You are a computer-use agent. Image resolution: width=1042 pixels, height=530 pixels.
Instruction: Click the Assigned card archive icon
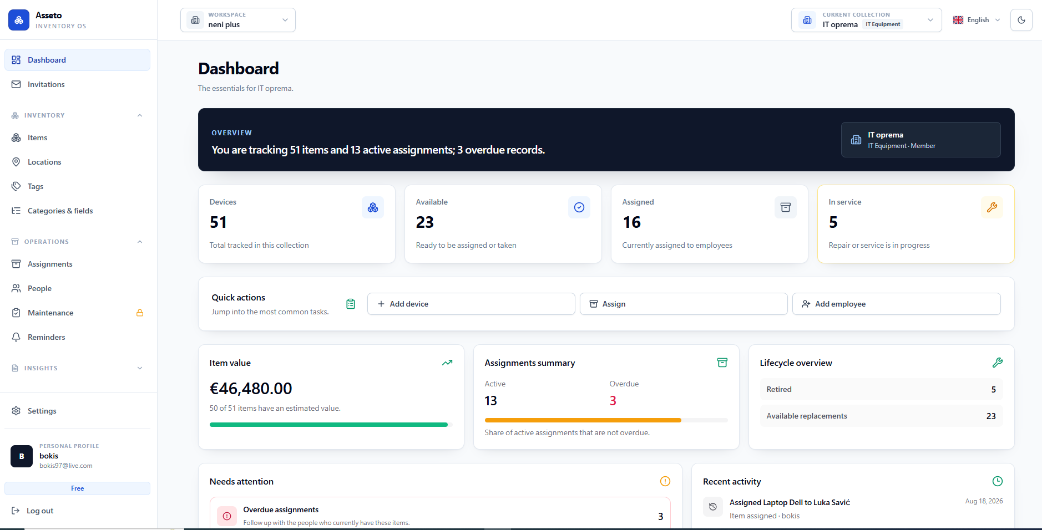(x=786, y=207)
